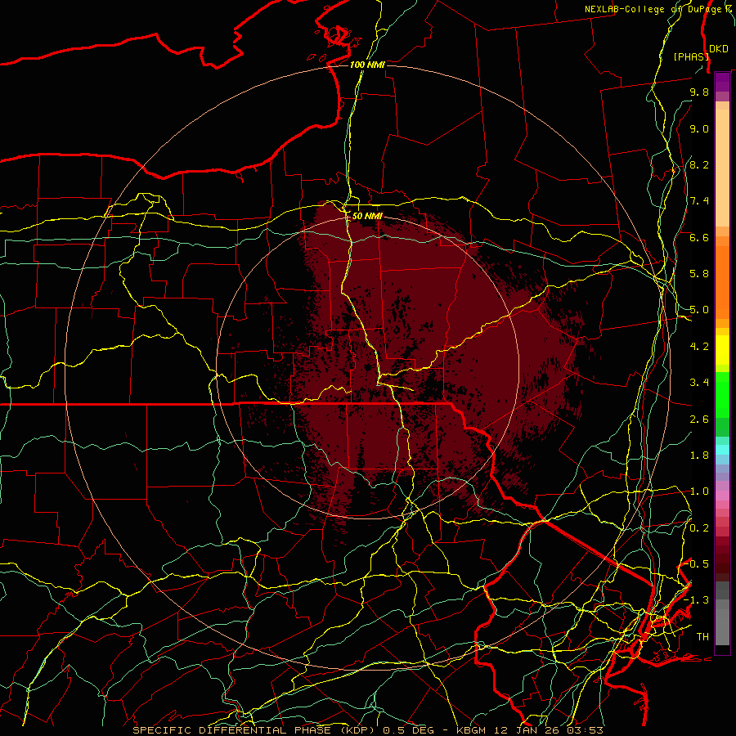Click the 8.2 value on the color scale

699,164
